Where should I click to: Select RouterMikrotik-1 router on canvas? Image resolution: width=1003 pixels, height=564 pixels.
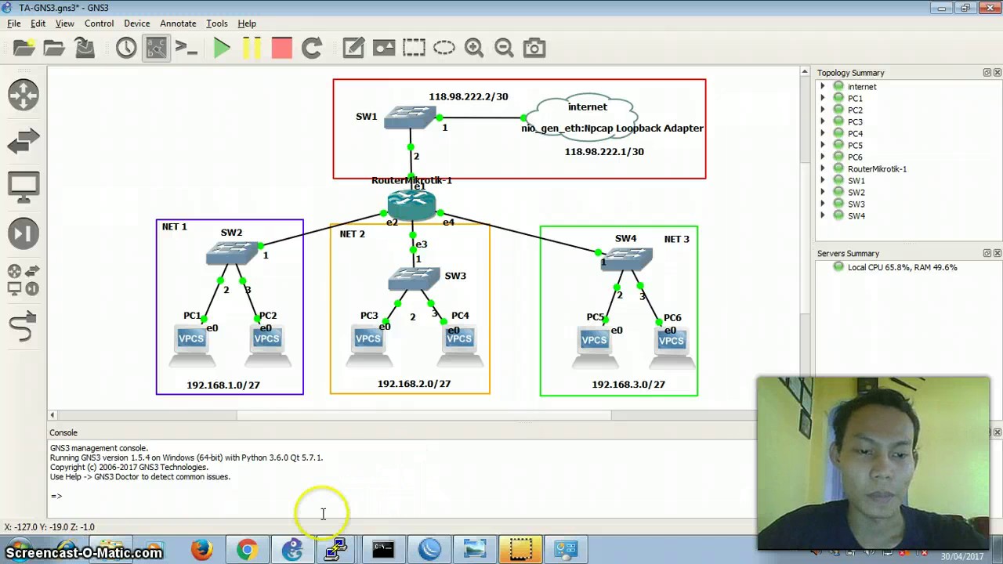click(x=411, y=204)
